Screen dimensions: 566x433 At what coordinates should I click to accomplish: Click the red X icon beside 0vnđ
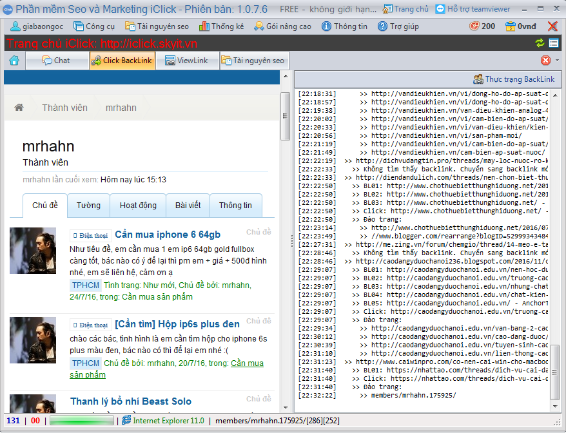click(552, 26)
